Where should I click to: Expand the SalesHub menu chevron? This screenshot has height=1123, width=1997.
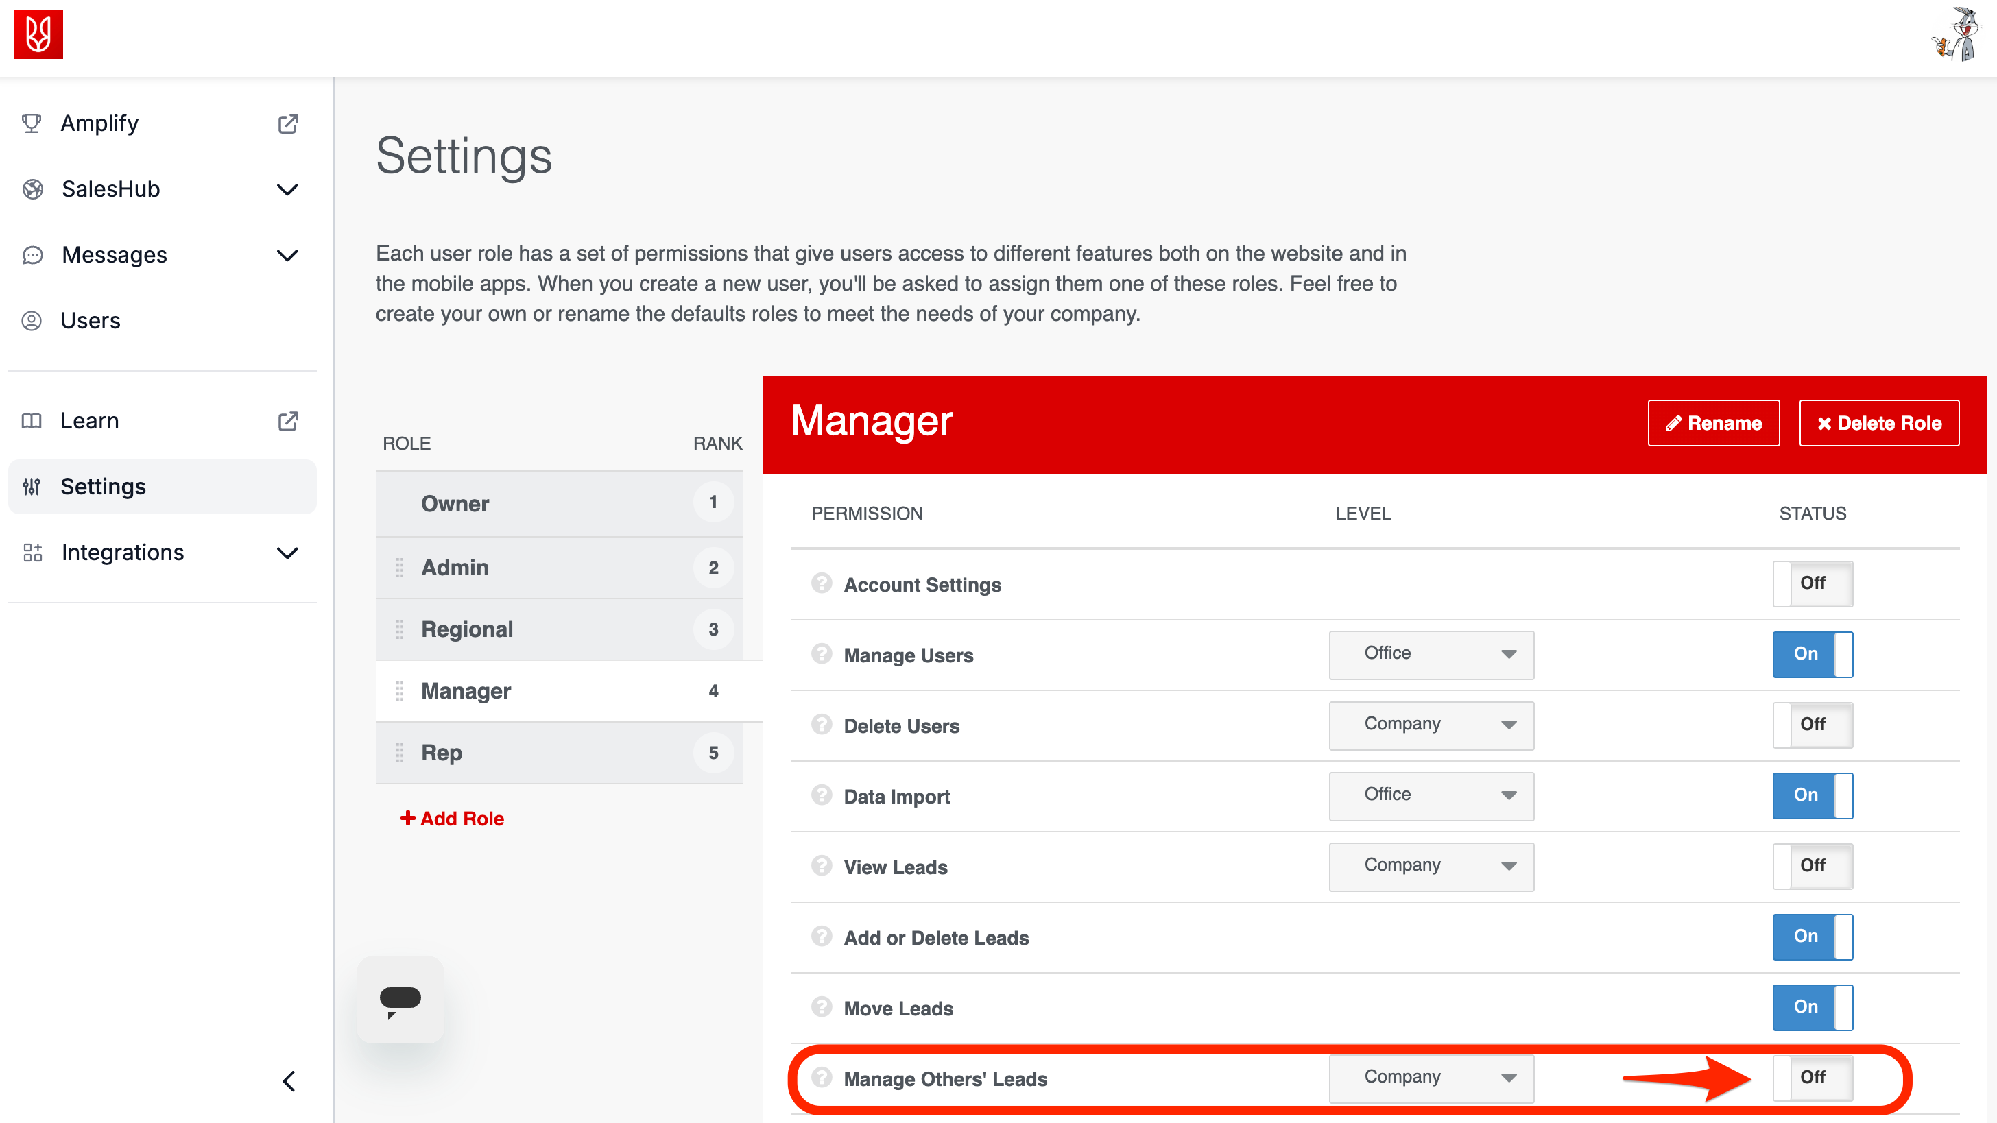point(287,189)
